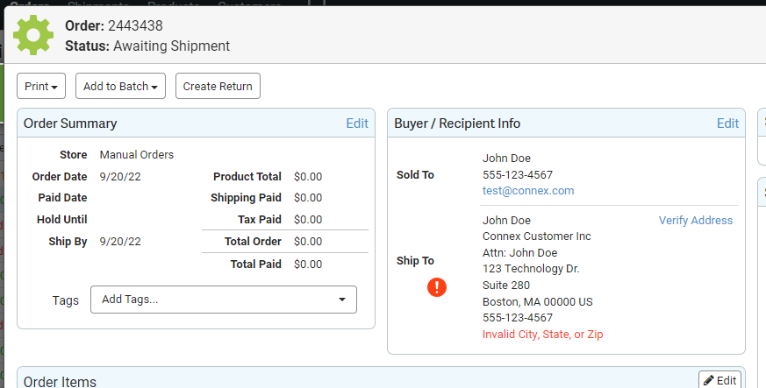Click the Product Total $0.00 value
This screenshot has width=766, height=388.
[x=308, y=176]
